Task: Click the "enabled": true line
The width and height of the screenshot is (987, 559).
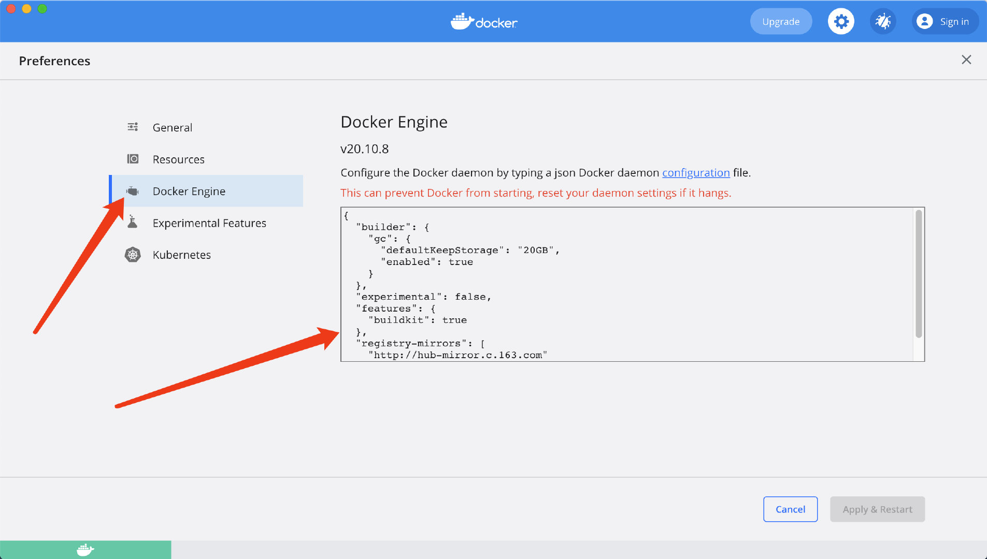Action: click(x=427, y=262)
